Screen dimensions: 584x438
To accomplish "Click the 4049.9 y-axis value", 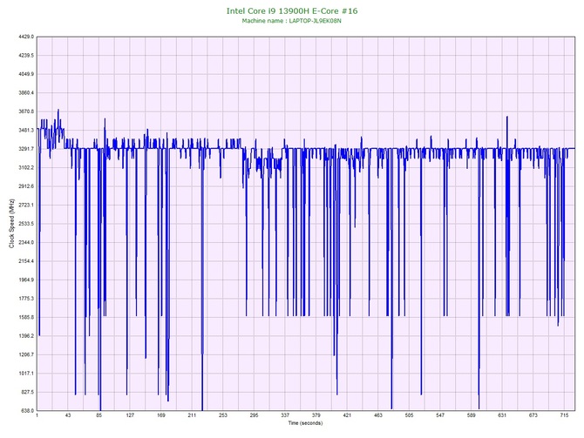I will pos(26,74).
